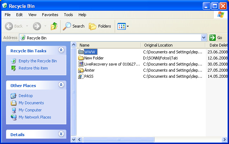Open the Address bar dropdown arrow
Viewport: 229px width, 144px height.
[204, 38]
